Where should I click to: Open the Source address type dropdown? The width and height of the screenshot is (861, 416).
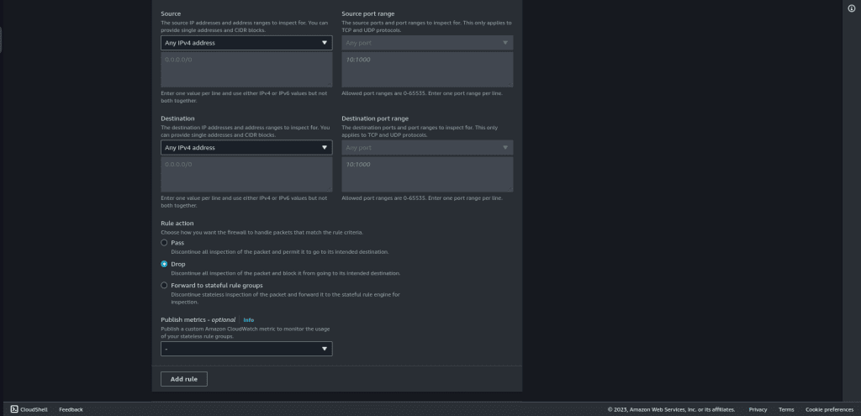click(x=246, y=43)
